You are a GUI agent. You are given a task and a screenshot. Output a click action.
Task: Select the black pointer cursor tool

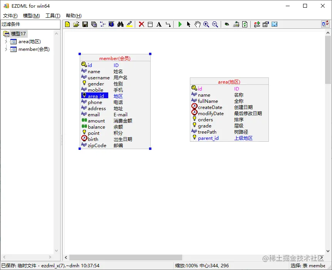pyautogui.click(x=189, y=24)
